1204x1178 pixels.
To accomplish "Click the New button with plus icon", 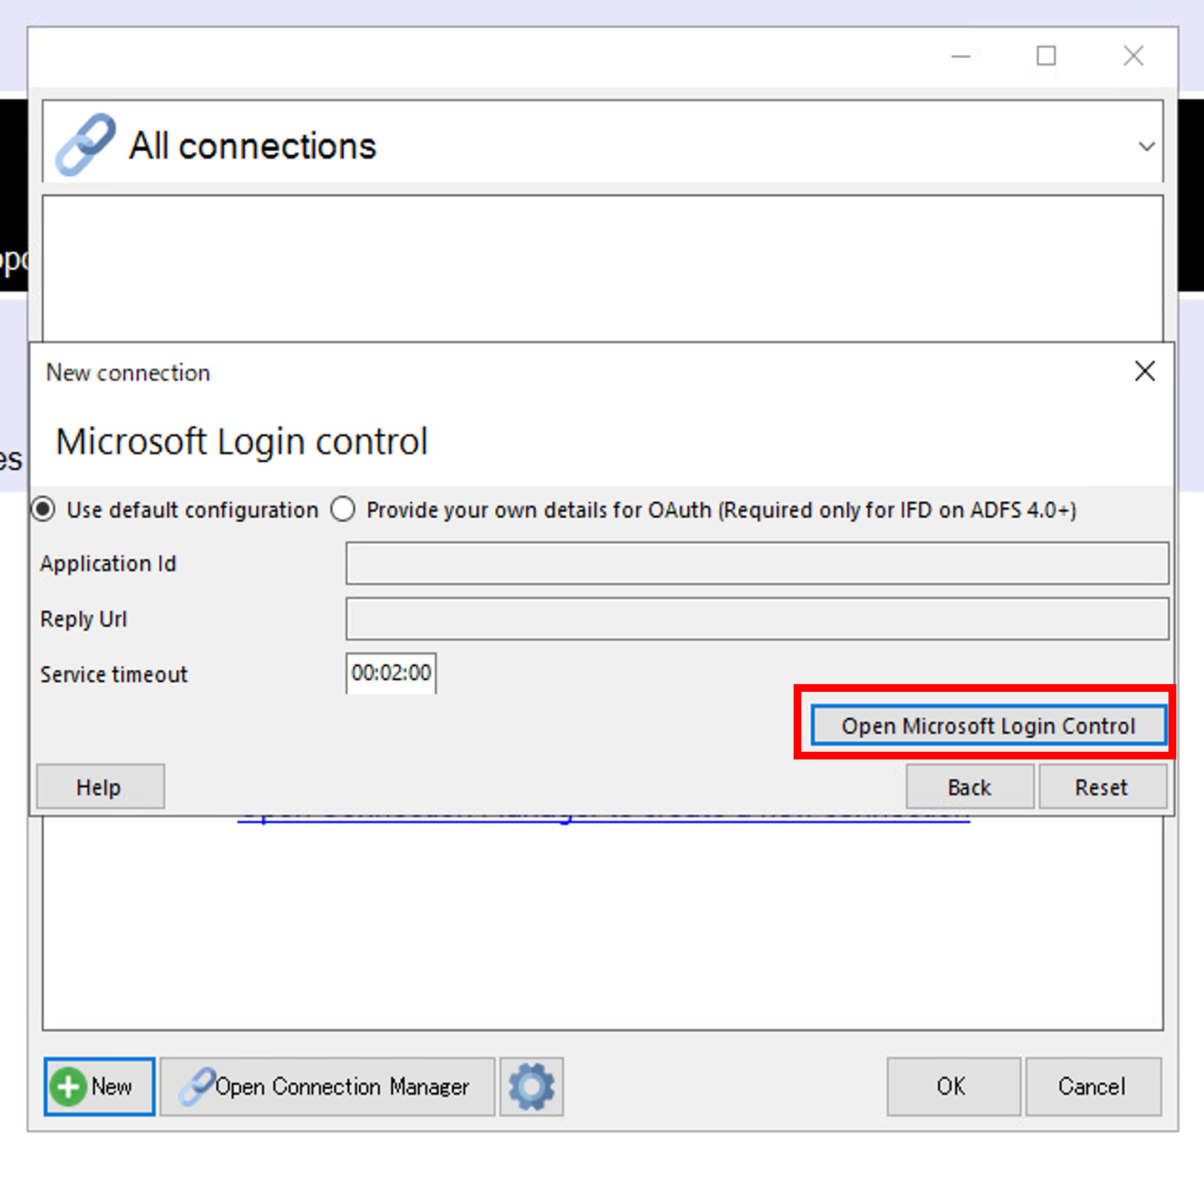I will click(99, 1087).
